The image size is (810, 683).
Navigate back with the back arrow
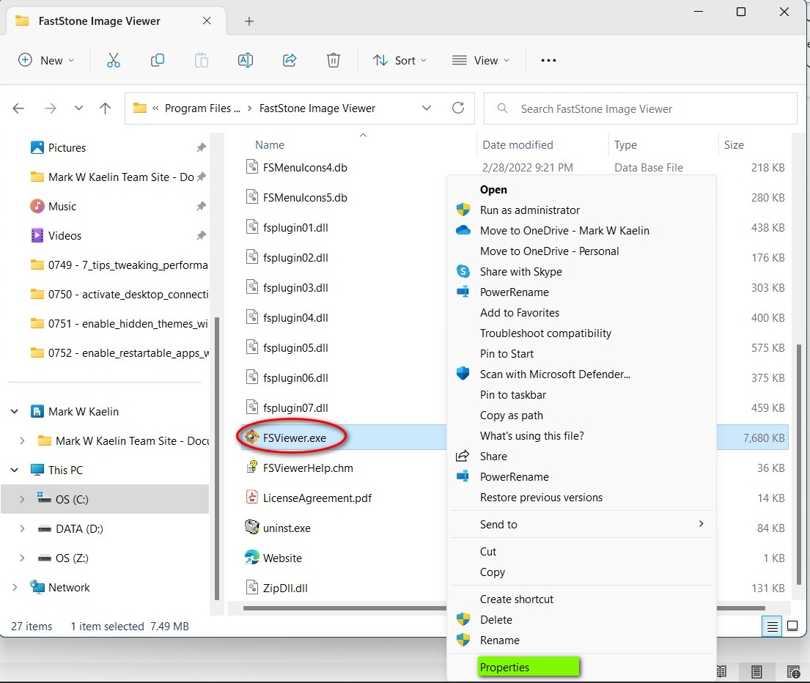(x=18, y=107)
